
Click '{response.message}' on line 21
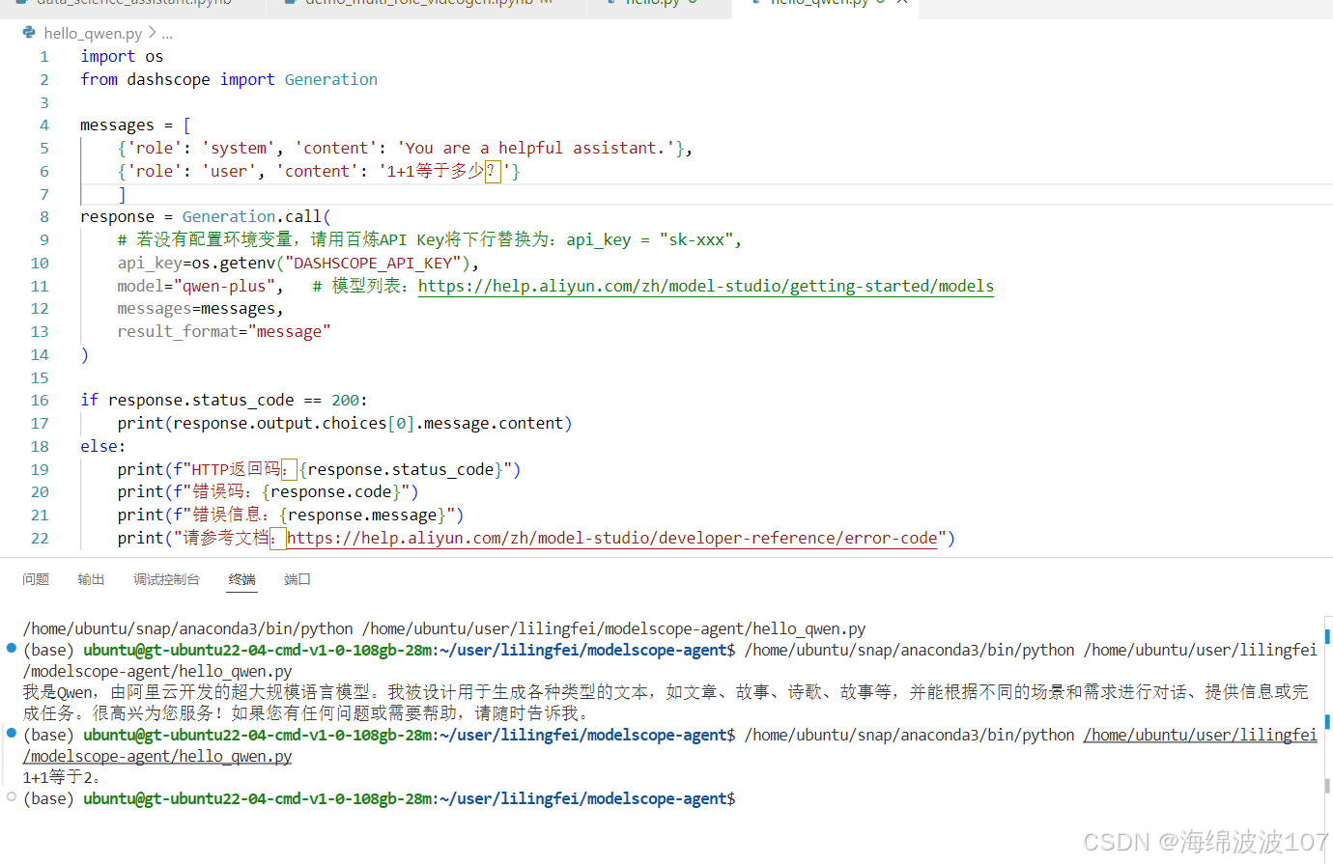point(363,515)
